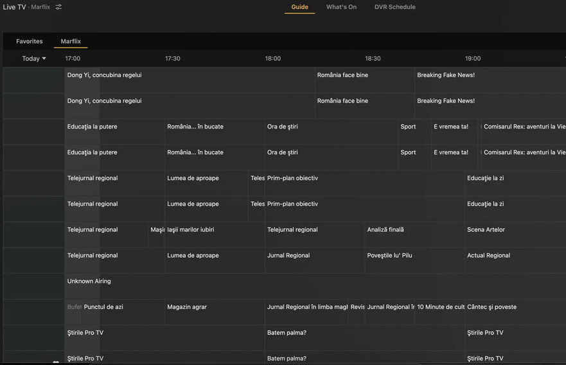Screen dimensions: 566x365
Task: Open Jurnal Regional în limba magh program
Action: coord(306,312)
